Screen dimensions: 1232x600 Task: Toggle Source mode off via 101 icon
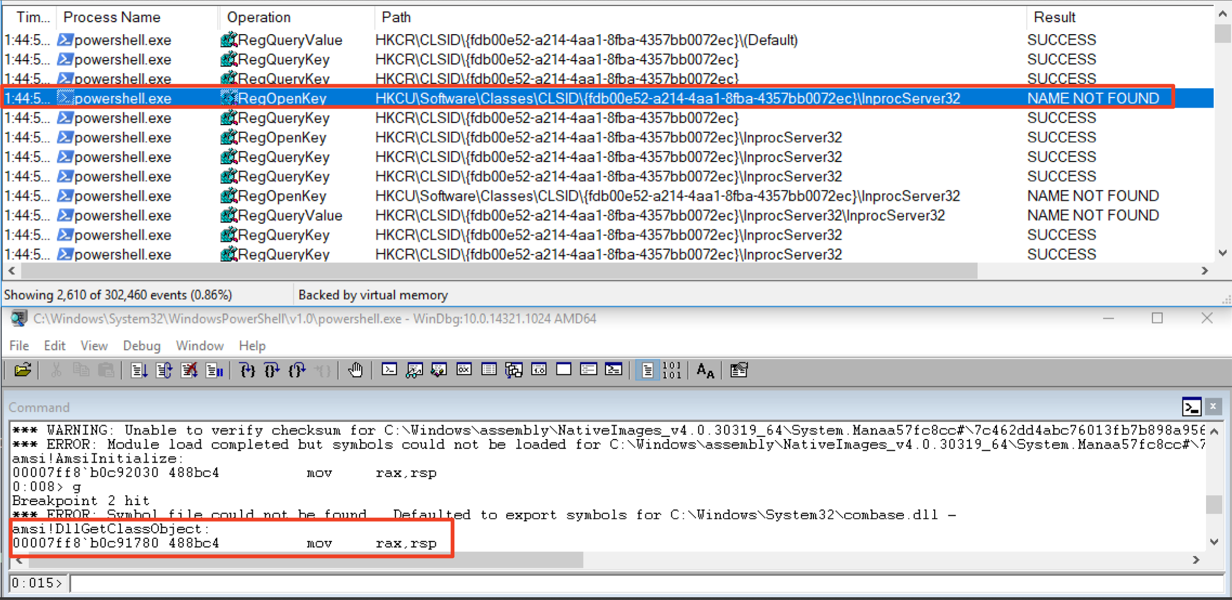[x=672, y=370]
